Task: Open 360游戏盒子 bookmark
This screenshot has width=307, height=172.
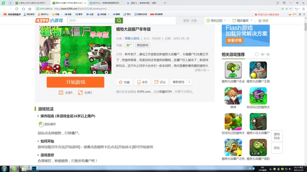Action: coord(12,14)
